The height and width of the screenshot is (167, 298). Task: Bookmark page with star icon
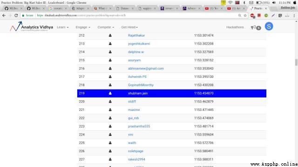pyautogui.click(x=245, y=15)
